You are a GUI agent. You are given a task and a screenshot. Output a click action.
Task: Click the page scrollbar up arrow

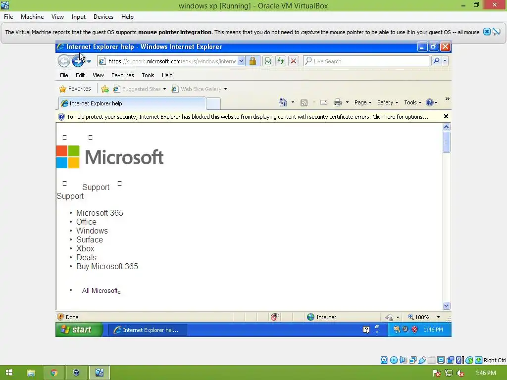coord(446,127)
